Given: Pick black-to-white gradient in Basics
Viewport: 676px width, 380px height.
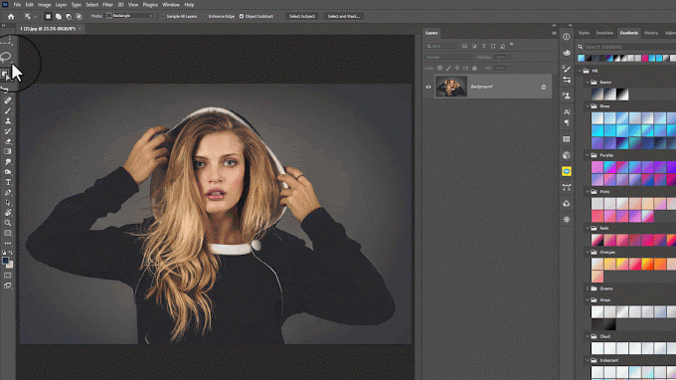Looking at the screenshot, I should point(622,95).
